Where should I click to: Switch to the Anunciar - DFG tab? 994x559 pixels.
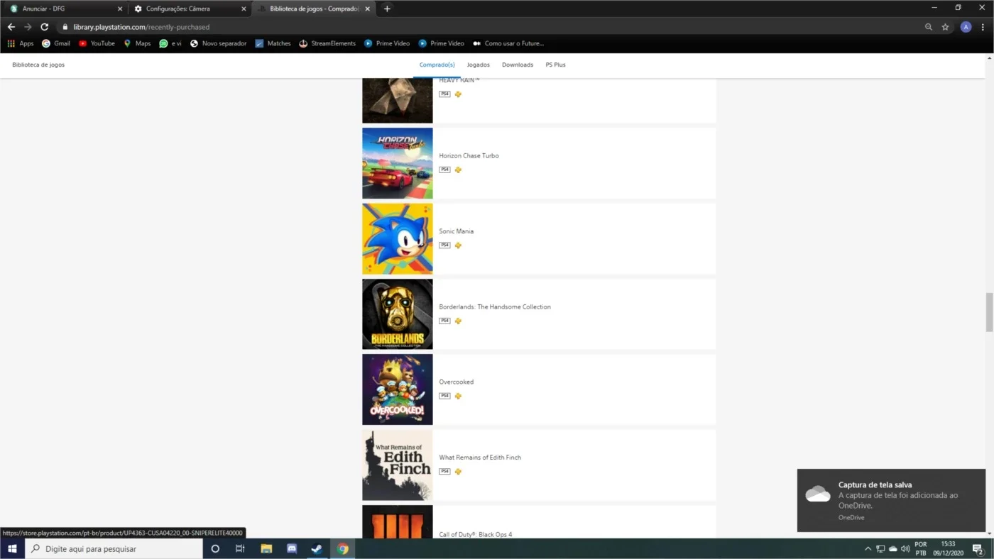pyautogui.click(x=64, y=9)
